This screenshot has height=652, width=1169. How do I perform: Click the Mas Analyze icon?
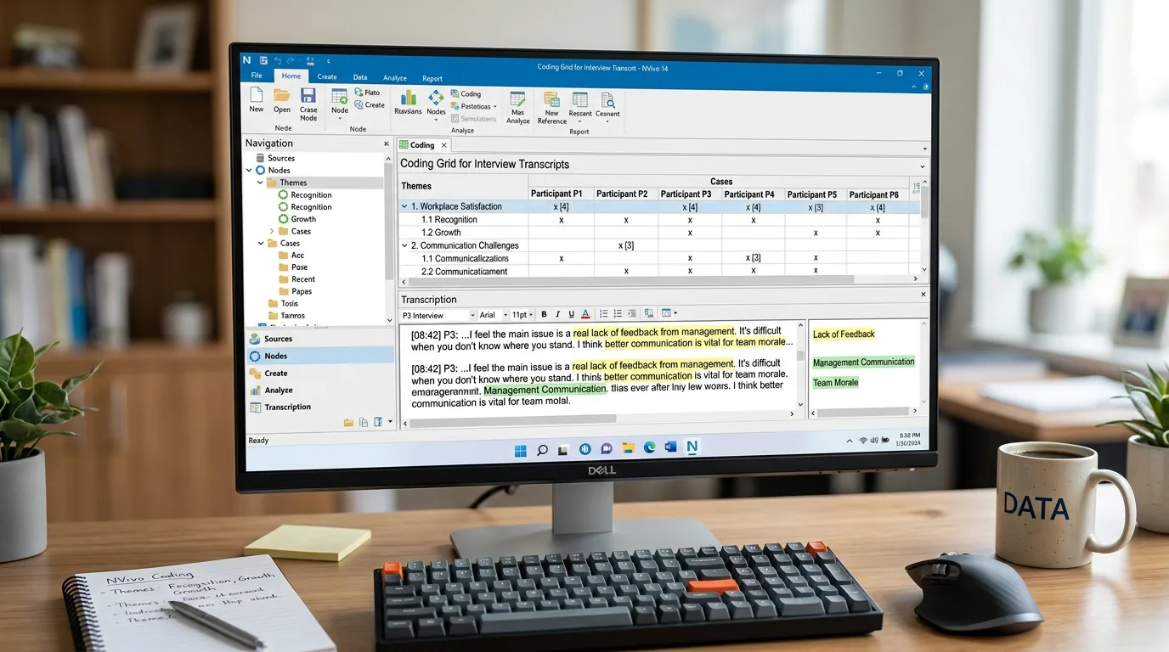coord(517,98)
